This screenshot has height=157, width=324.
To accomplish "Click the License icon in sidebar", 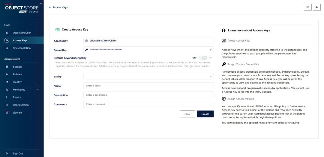I will click(x=7, y=112).
